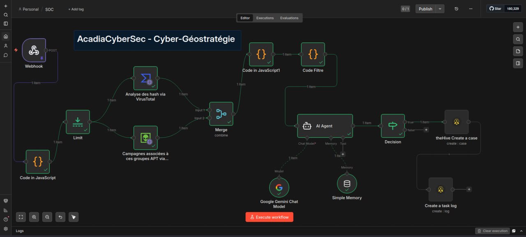The image size is (526, 237).
Task: Click the + Add tag field
Action: (76, 9)
